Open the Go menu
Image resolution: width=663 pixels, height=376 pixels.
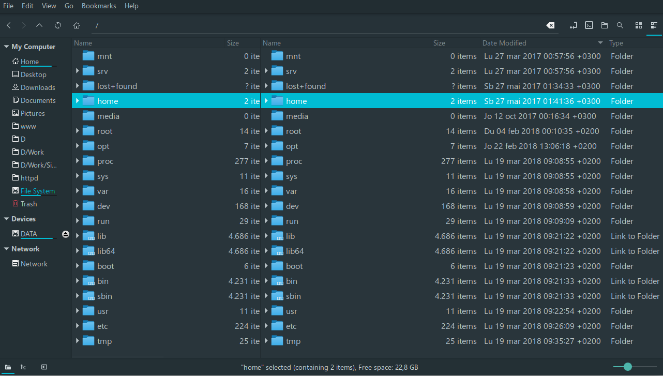[69, 6]
